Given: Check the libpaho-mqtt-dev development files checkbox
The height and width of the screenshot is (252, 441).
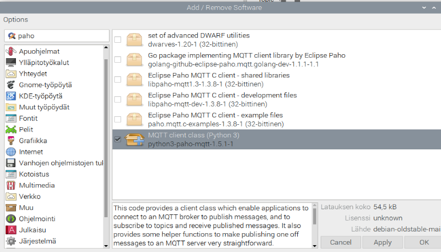Looking at the screenshot, I should click(118, 99).
